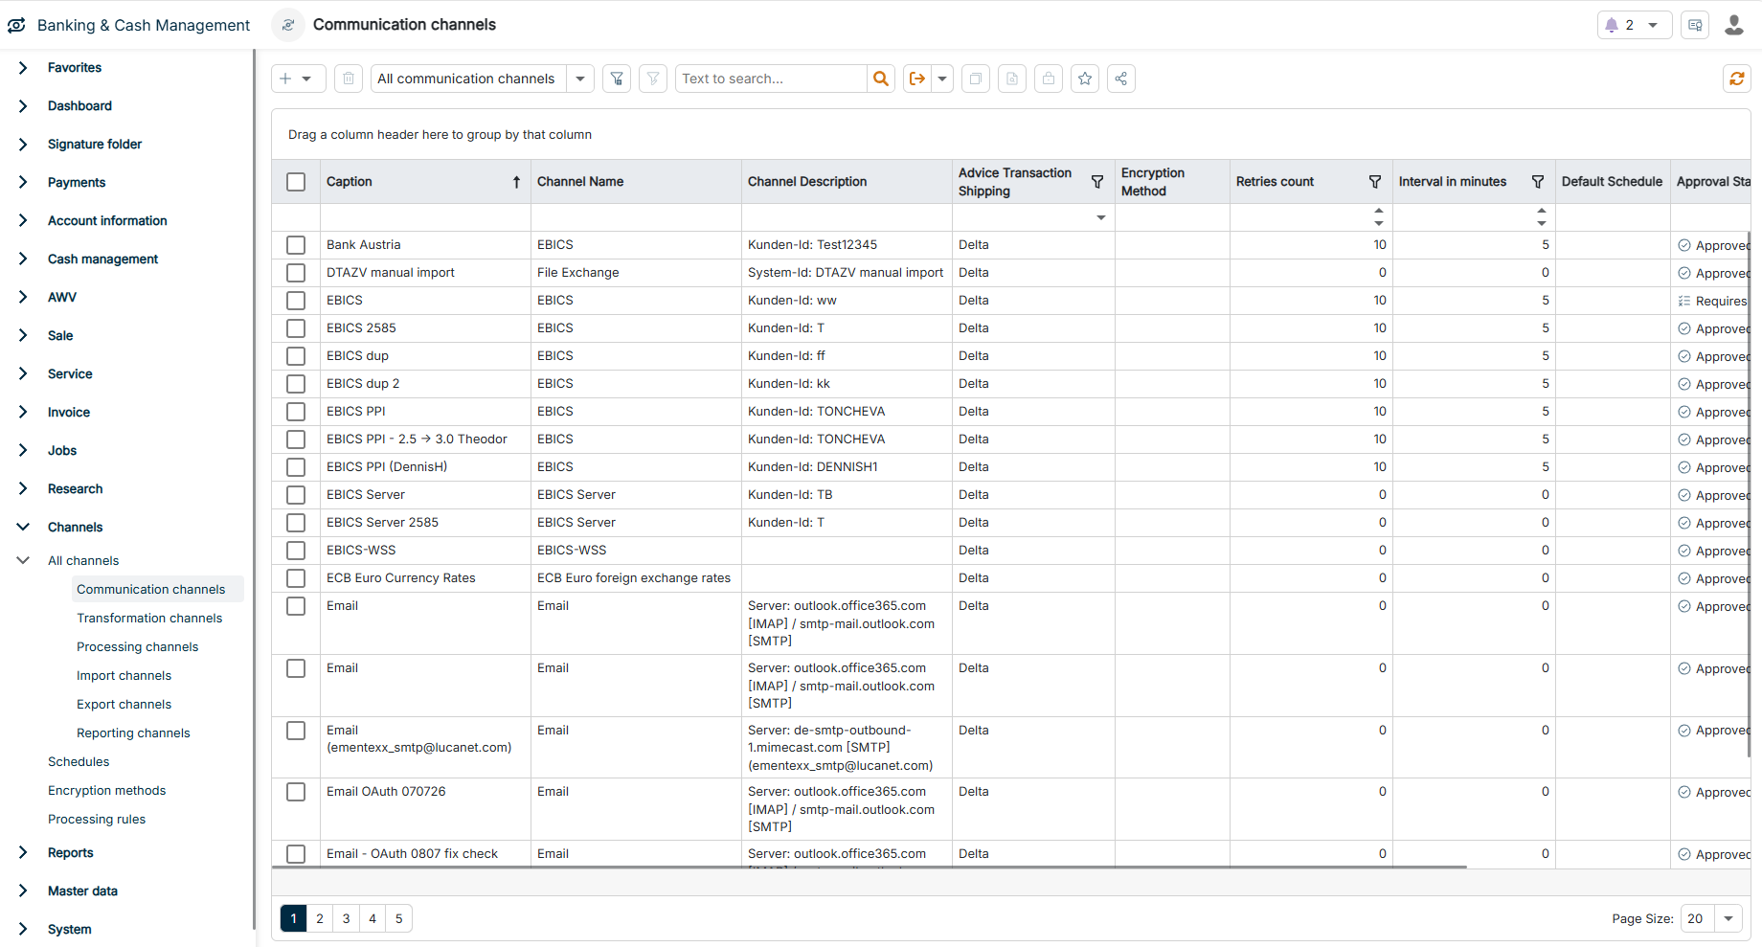Click the help guide icon in header
The width and height of the screenshot is (1762, 947).
[x=1695, y=25]
